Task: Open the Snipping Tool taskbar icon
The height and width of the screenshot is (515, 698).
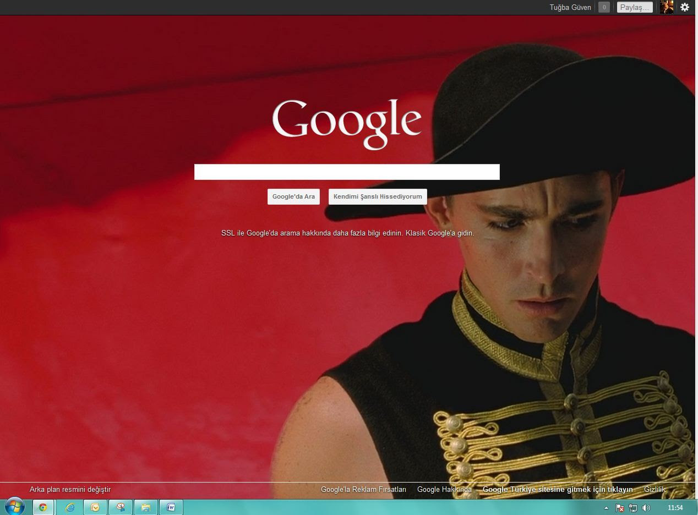Action: [121, 507]
